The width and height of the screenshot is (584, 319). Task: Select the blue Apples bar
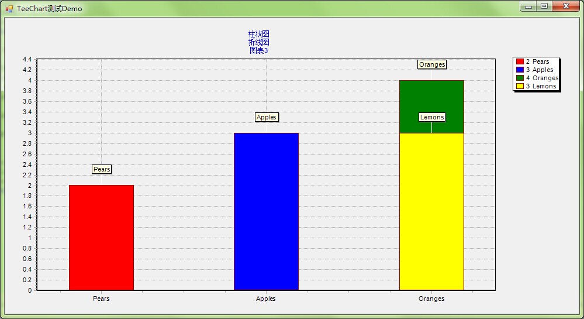pyautogui.click(x=267, y=211)
